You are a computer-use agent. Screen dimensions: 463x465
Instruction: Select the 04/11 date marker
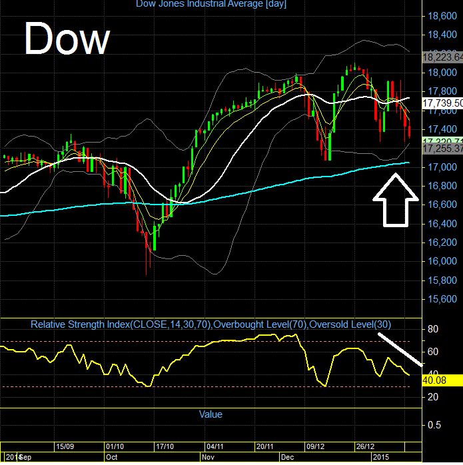point(215,446)
